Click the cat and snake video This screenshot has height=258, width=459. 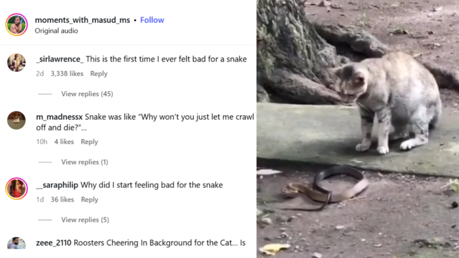point(358,129)
